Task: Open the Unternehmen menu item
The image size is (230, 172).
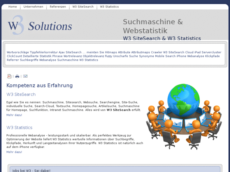Action: 33,7
